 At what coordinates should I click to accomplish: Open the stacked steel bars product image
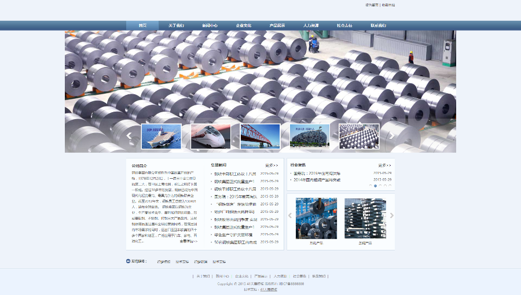click(x=365, y=218)
